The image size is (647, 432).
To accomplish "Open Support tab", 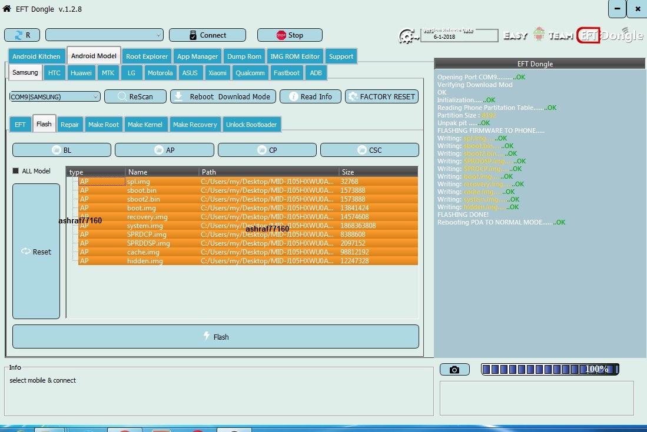I will coord(341,56).
